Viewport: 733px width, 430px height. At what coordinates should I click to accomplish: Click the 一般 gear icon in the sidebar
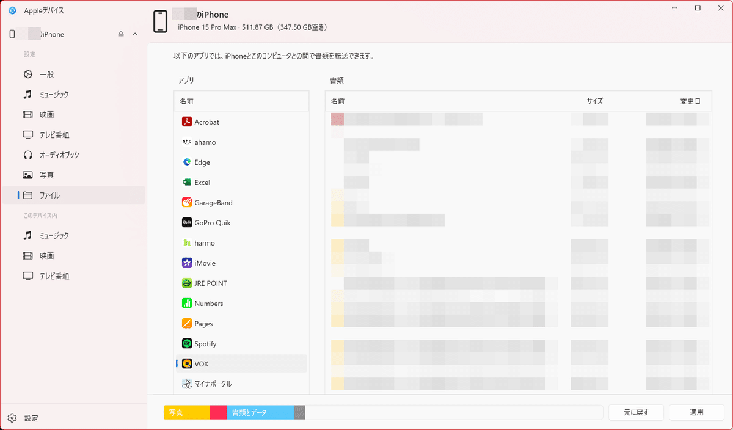pos(27,74)
